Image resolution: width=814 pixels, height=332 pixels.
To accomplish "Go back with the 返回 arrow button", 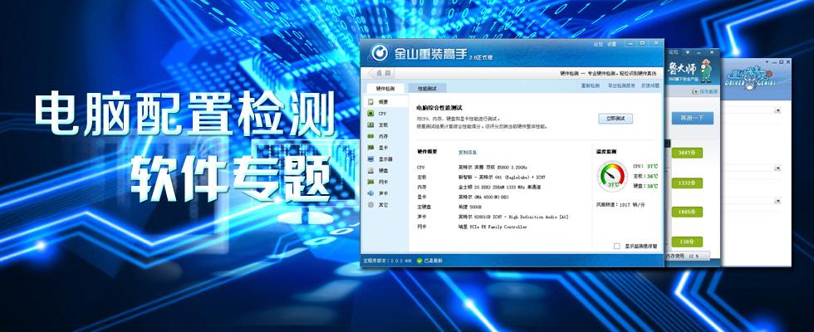I will (380, 73).
